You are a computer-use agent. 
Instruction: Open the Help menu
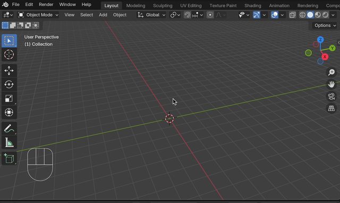[x=86, y=4]
